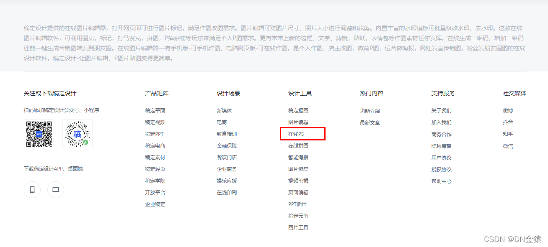
Task: Go to 开放平台 page
Action: (x=155, y=193)
